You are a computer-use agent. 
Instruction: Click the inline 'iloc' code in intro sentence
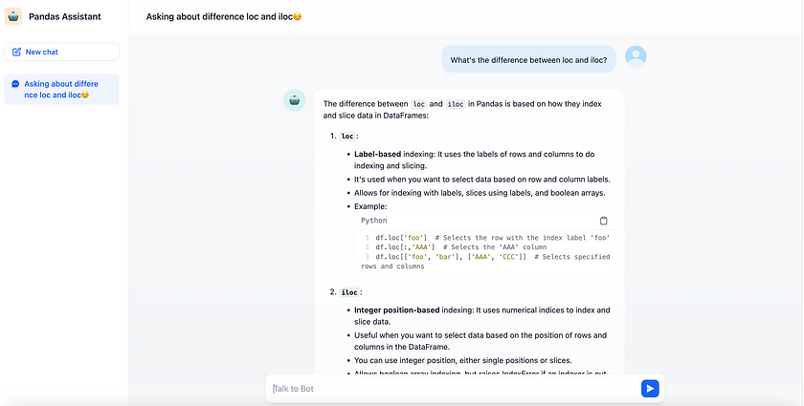[456, 104]
